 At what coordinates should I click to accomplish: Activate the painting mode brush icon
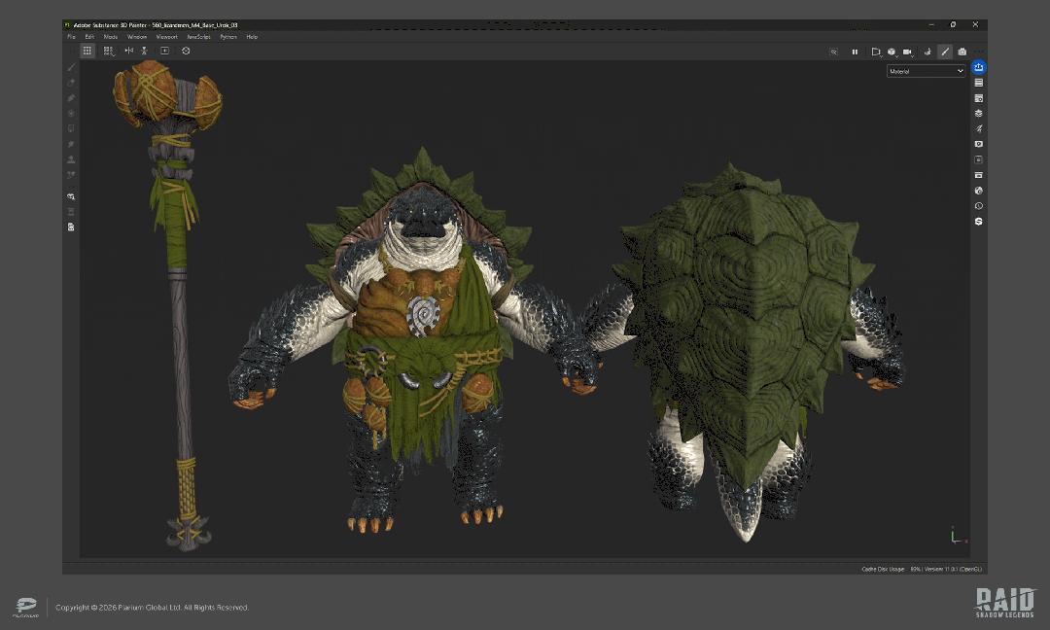(x=945, y=52)
